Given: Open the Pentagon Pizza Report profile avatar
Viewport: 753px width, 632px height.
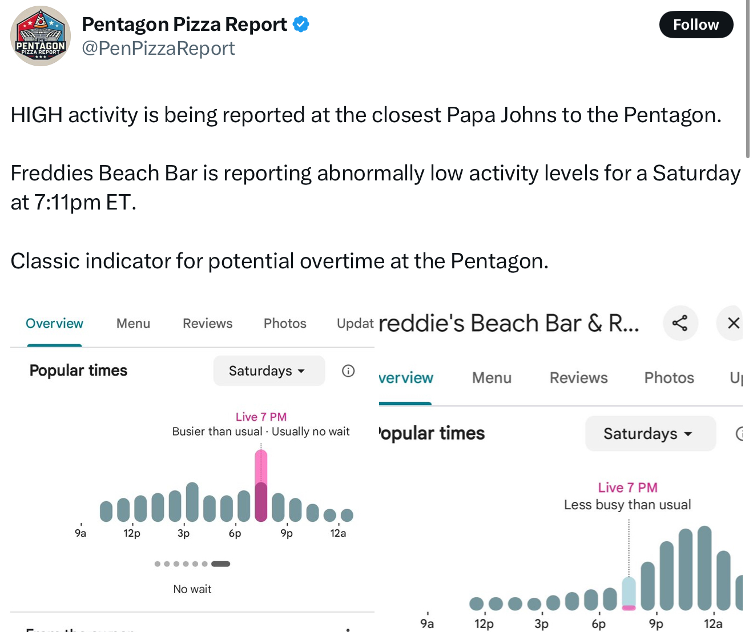Looking at the screenshot, I should point(41,36).
